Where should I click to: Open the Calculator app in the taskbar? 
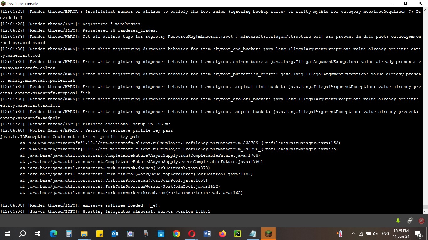tap(69, 234)
